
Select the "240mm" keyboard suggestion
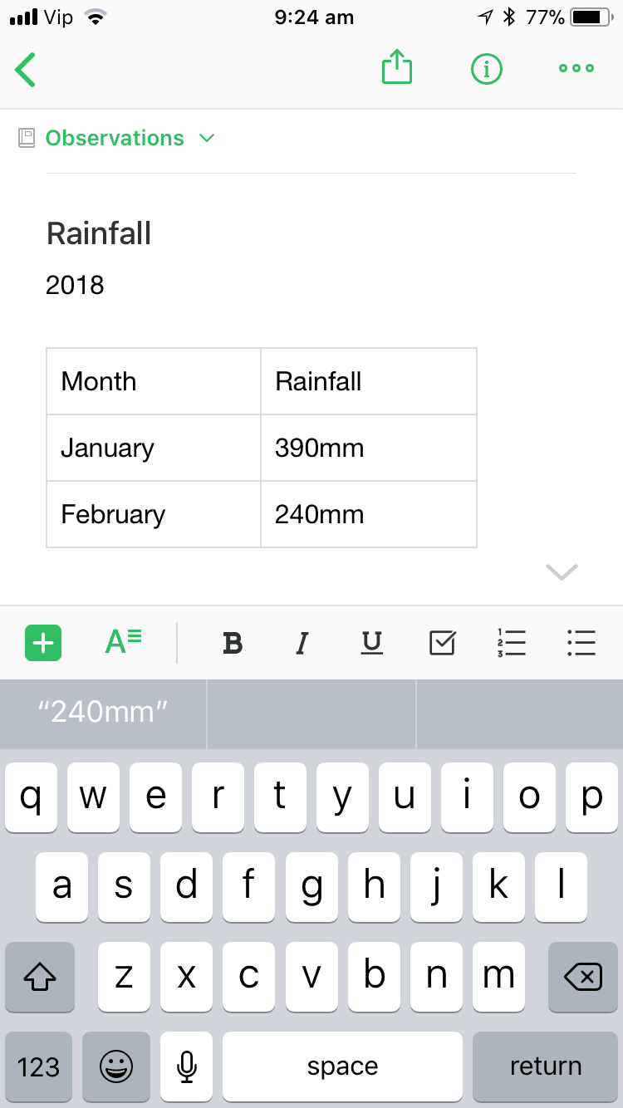click(x=104, y=713)
